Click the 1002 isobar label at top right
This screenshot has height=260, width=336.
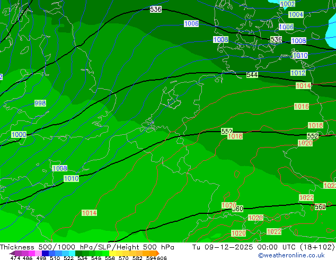point(288,4)
